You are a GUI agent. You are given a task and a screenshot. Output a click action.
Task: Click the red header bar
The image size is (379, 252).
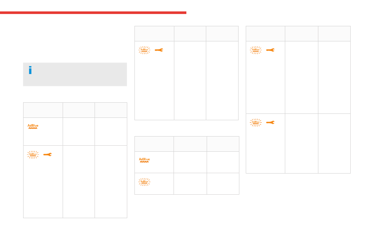coord(93,12)
